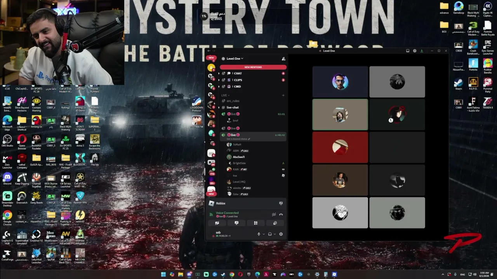Join the live voice channel showing 53:01
Screen dimensions: 497x279
pos(252,114)
